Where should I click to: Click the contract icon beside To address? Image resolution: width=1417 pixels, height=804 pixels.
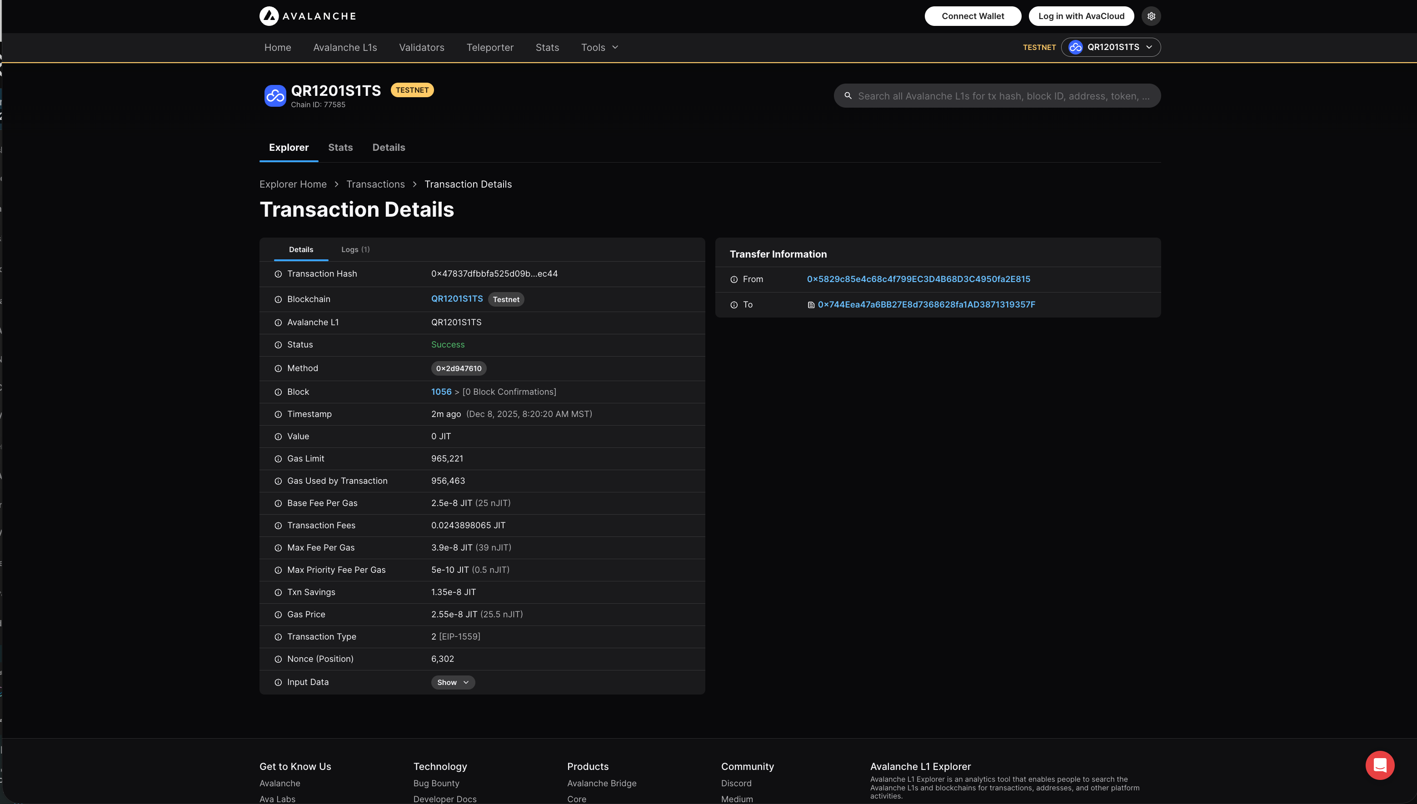pyautogui.click(x=810, y=305)
